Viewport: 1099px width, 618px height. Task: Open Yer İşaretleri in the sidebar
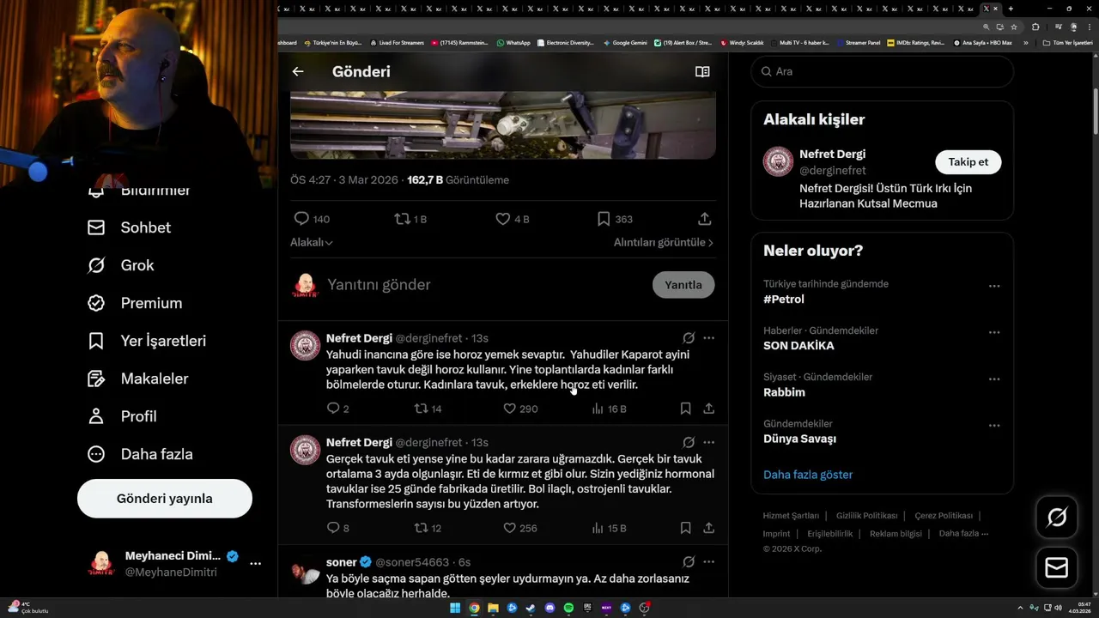[x=147, y=341]
